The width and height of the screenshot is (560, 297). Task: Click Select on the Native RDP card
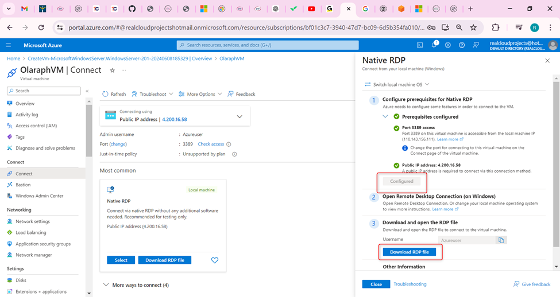121,260
